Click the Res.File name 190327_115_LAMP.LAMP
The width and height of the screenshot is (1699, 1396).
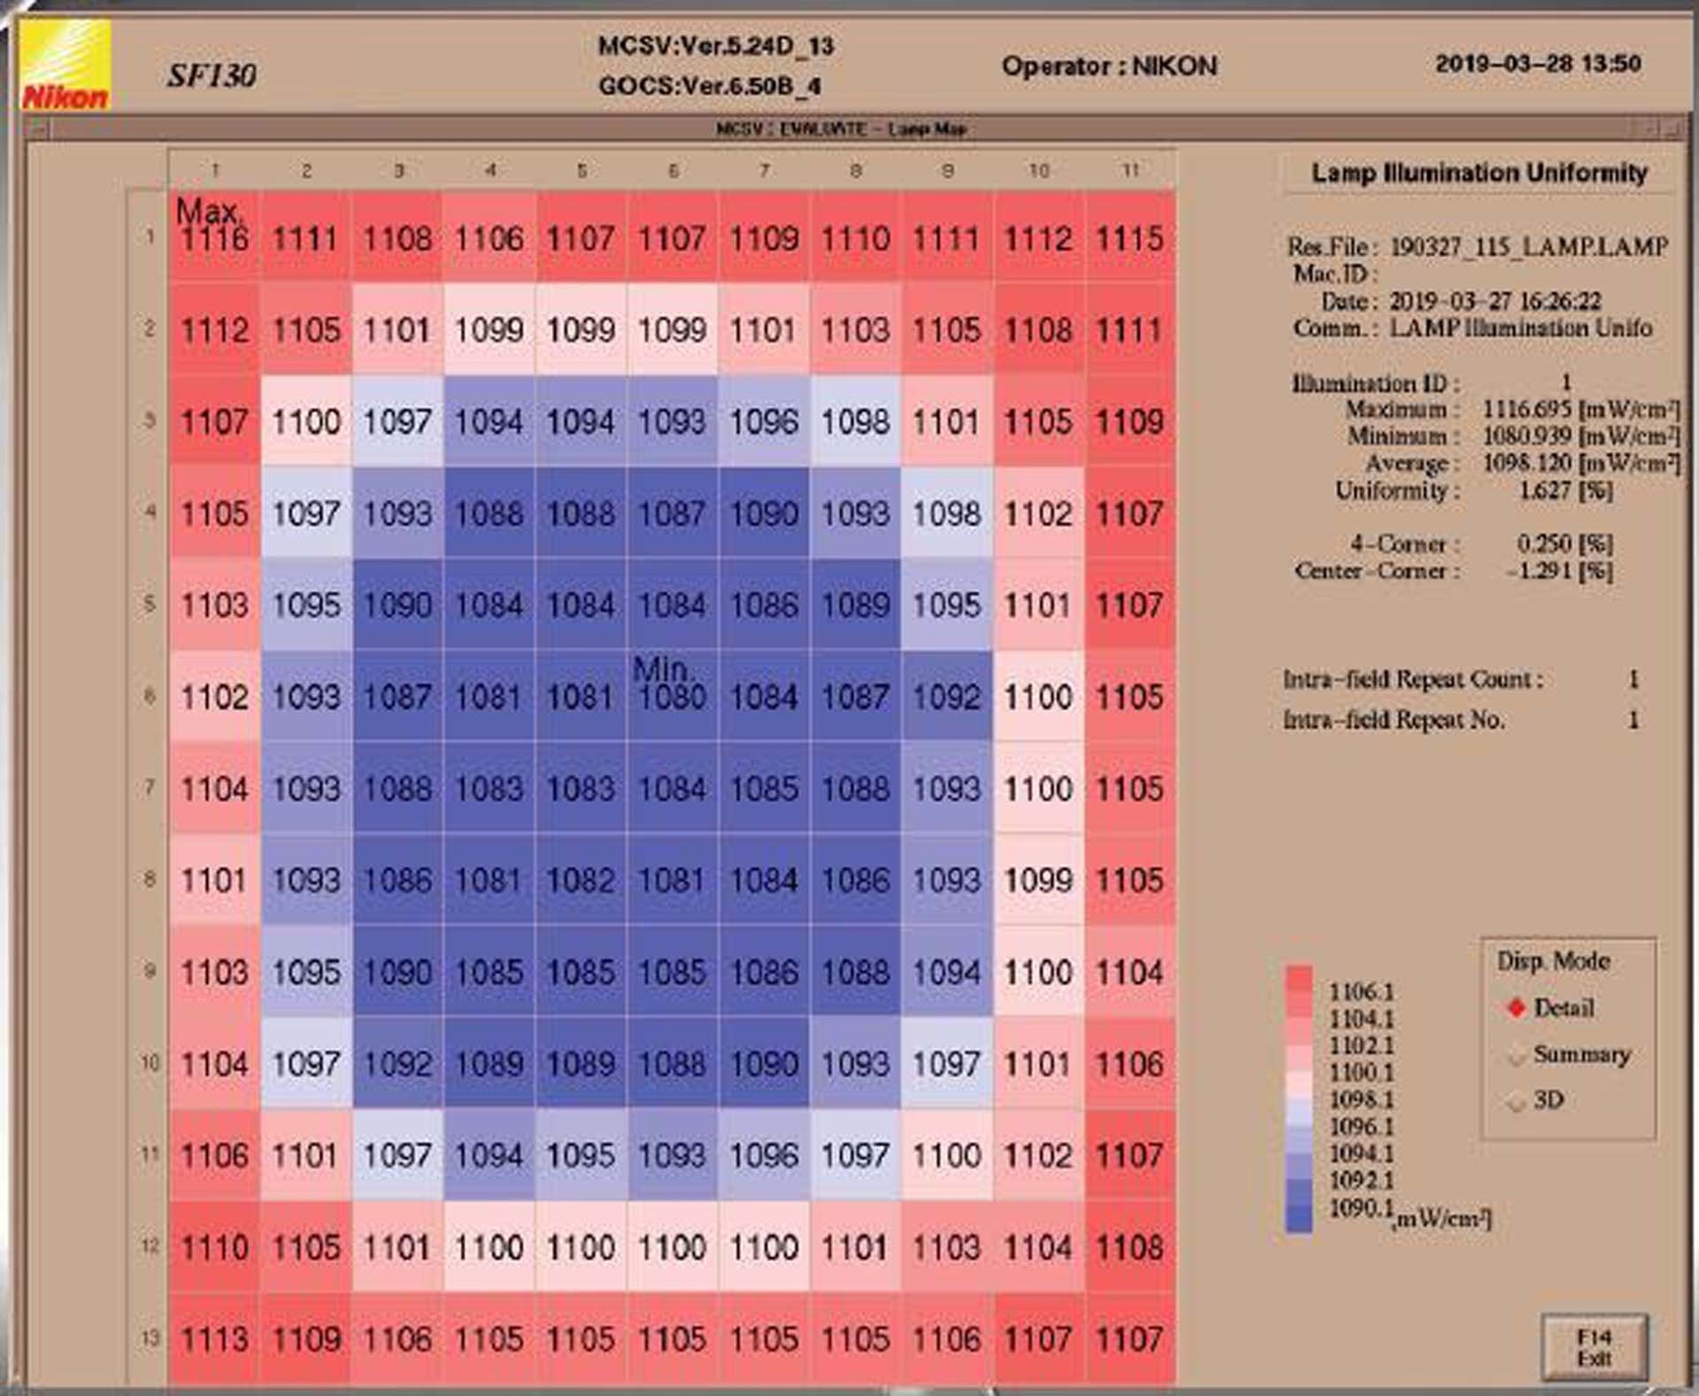click(1530, 246)
